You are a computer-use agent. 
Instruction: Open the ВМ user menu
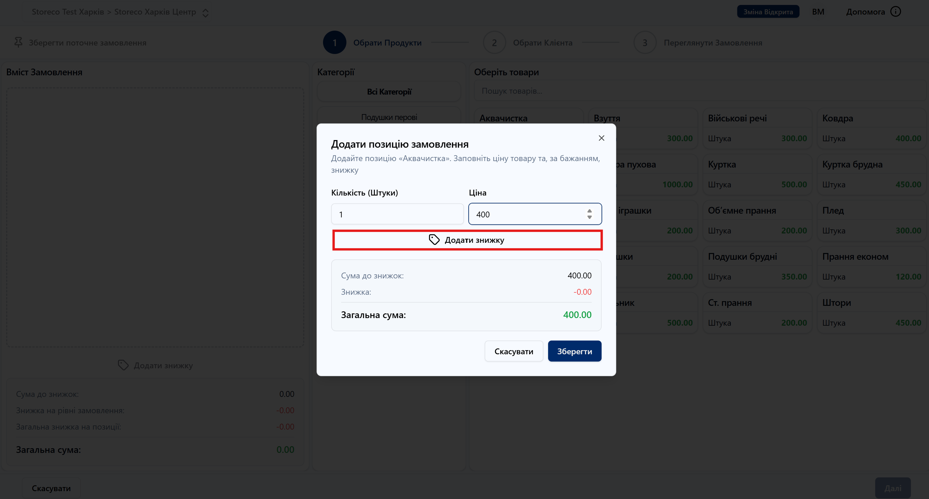(818, 12)
